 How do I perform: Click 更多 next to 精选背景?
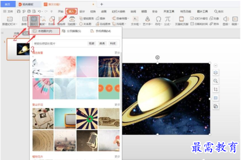[117, 53]
